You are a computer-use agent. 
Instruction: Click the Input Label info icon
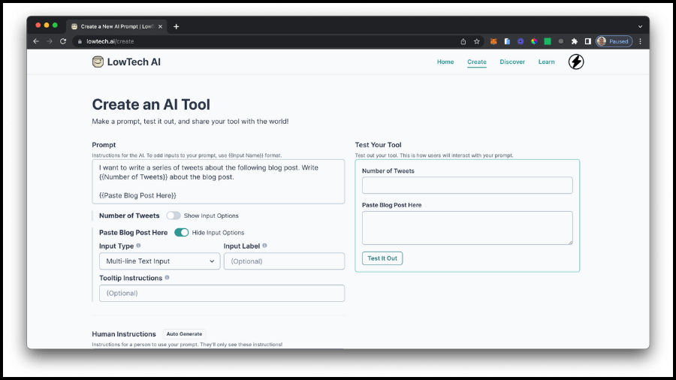pyautogui.click(x=264, y=246)
